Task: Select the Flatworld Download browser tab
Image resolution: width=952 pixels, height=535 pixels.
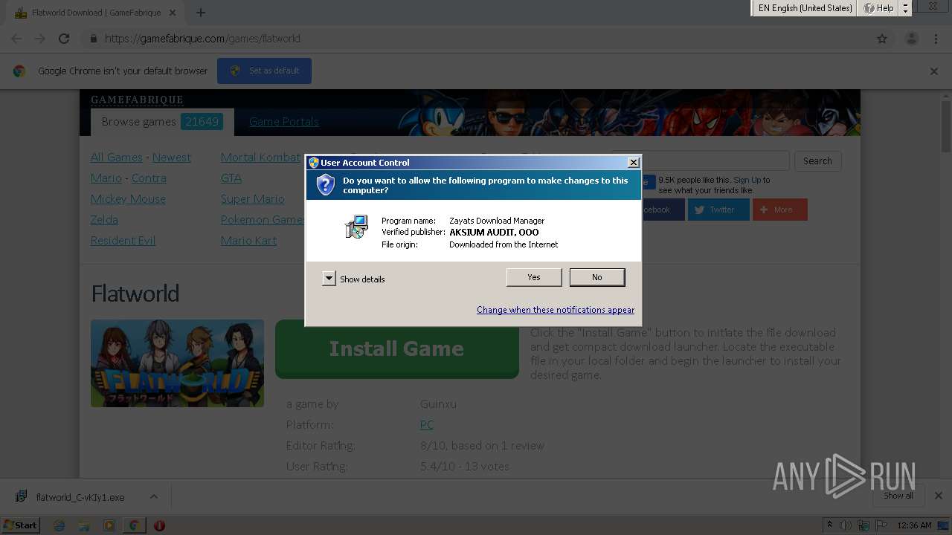Action: [94, 13]
